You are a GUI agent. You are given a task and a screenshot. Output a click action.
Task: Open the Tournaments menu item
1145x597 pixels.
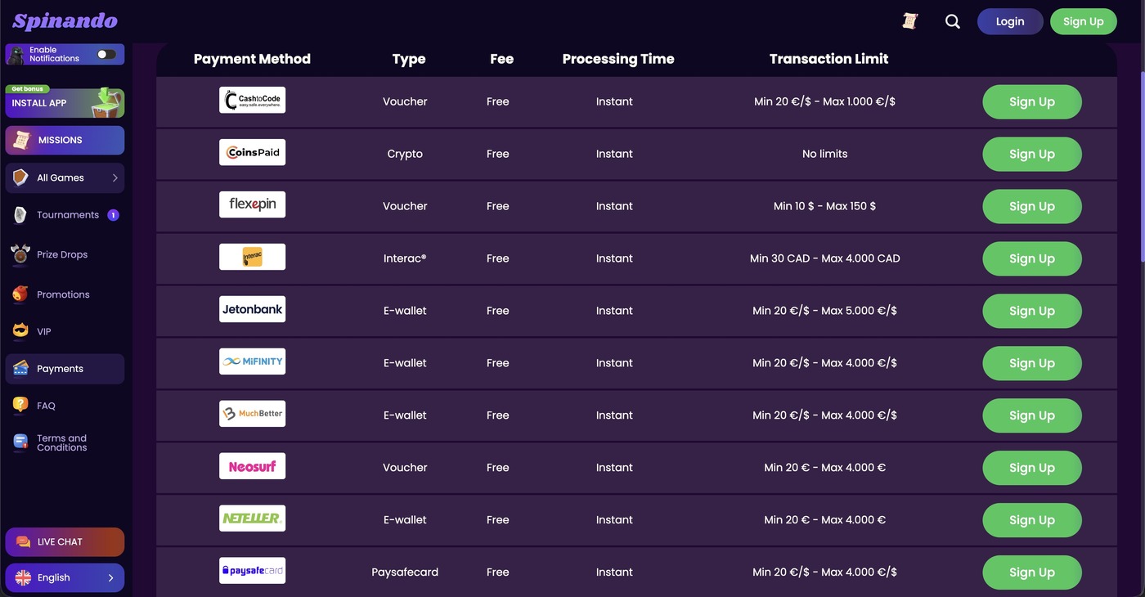click(65, 215)
